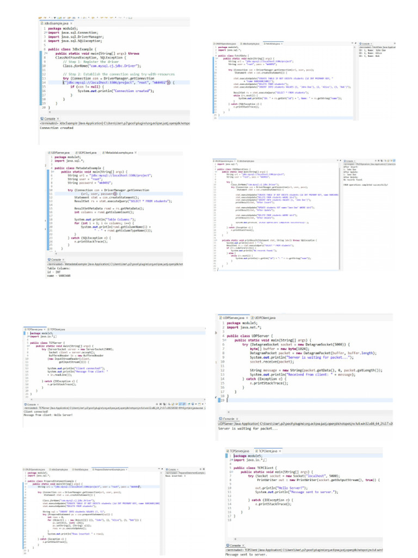Switch to UDPClient.java tab beside UDPServer.java

point(263,318)
